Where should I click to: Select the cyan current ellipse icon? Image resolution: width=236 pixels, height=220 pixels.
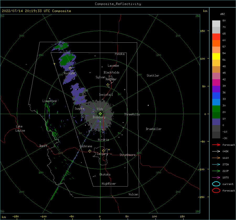point(216,184)
